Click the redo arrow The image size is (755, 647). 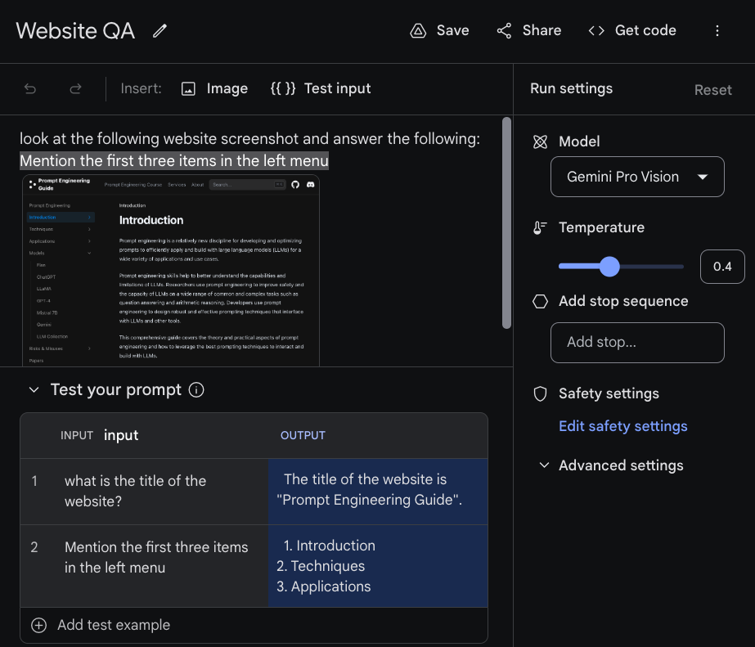(x=75, y=88)
